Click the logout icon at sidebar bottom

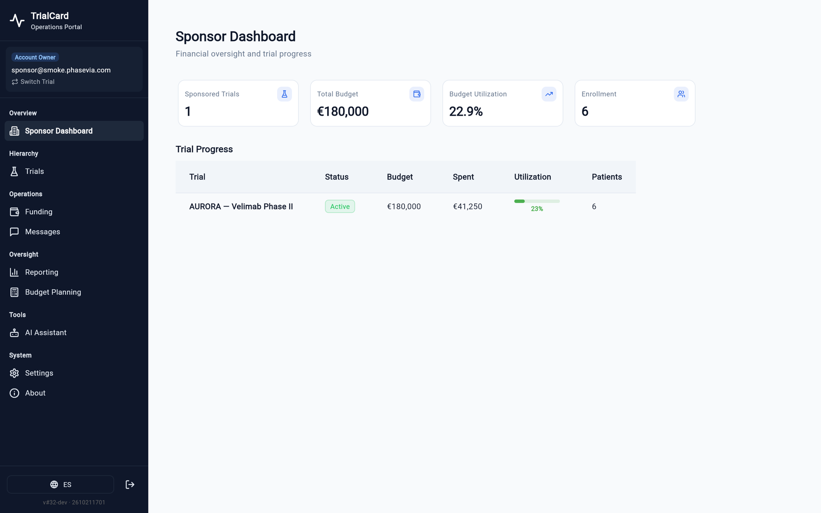130,484
